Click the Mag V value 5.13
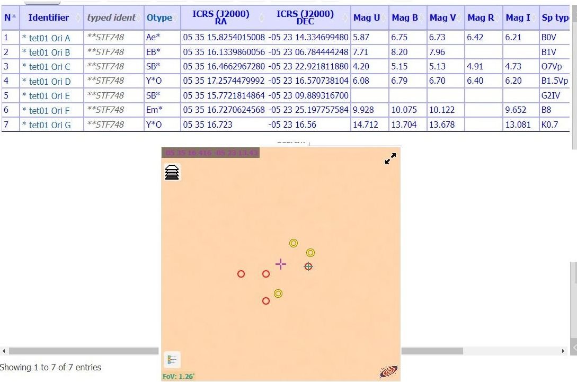This screenshot has width=577, height=382. click(437, 66)
